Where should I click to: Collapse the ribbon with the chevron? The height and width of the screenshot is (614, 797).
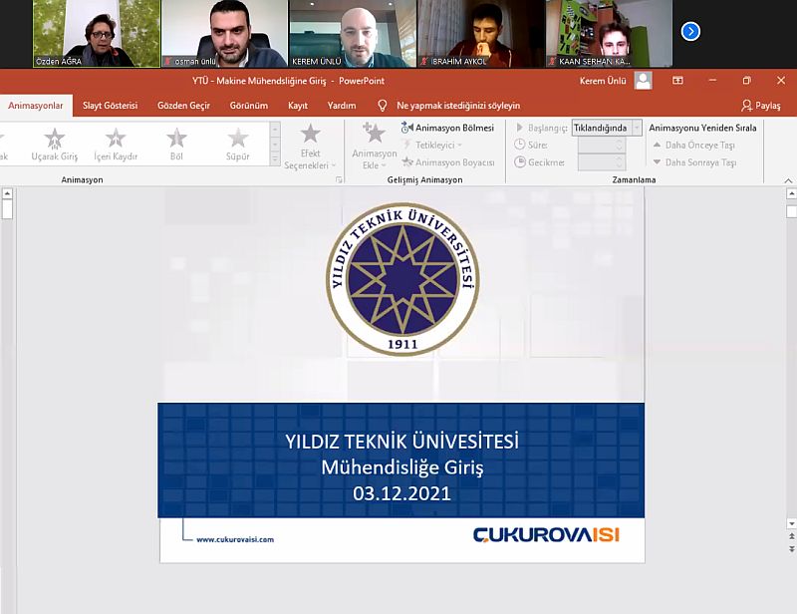pos(788,180)
